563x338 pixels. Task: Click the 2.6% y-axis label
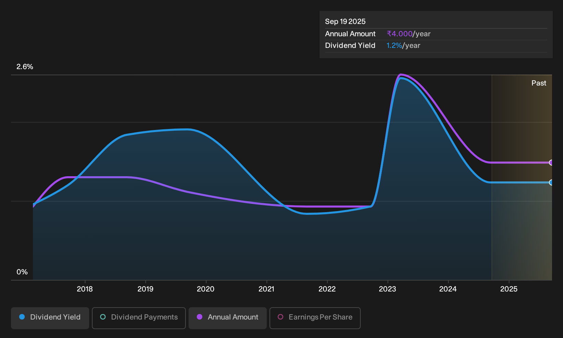(x=25, y=67)
